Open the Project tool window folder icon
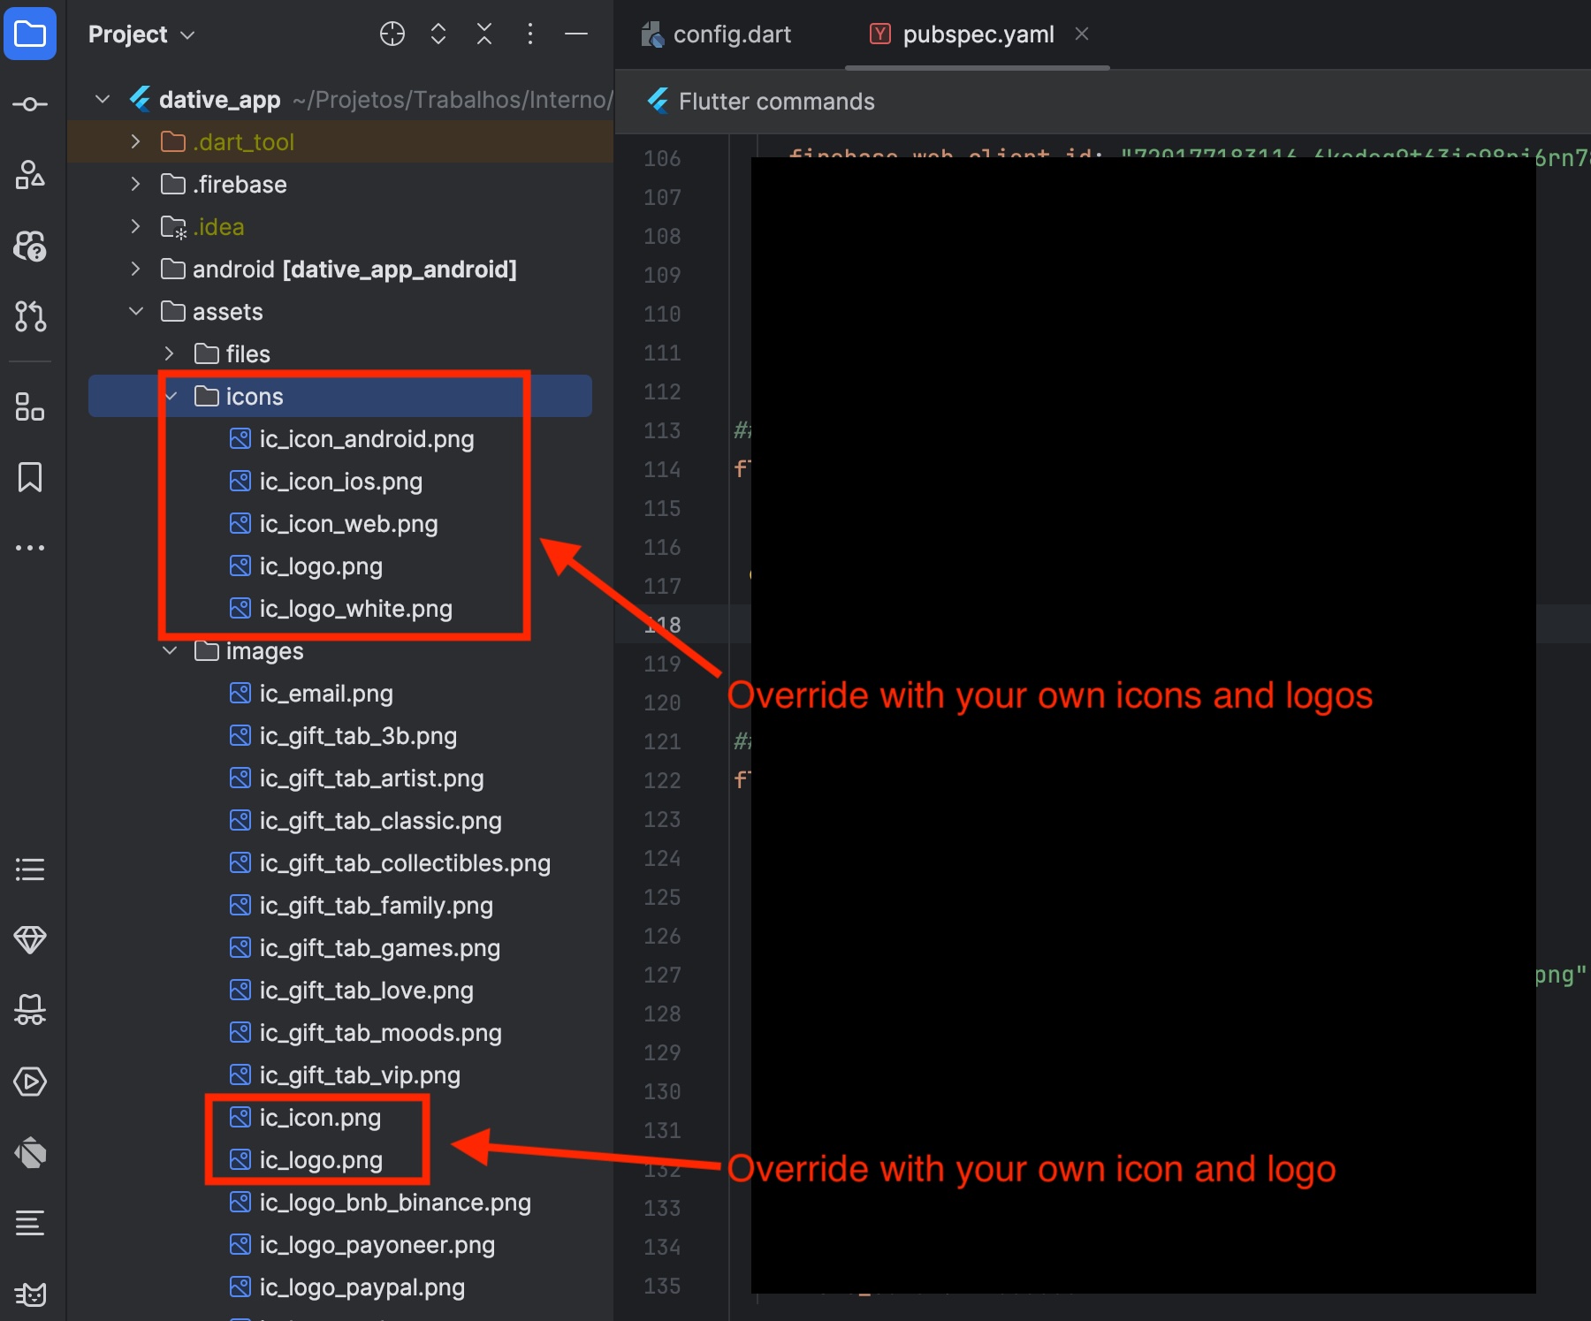Image resolution: width=1591 pixels, height=1321 pixels. tap(30, 34)
